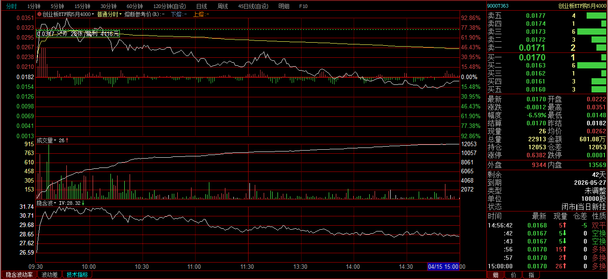Click the blue 04/15 15:00 time marker

pyautogui.click(x=443, y=267)
